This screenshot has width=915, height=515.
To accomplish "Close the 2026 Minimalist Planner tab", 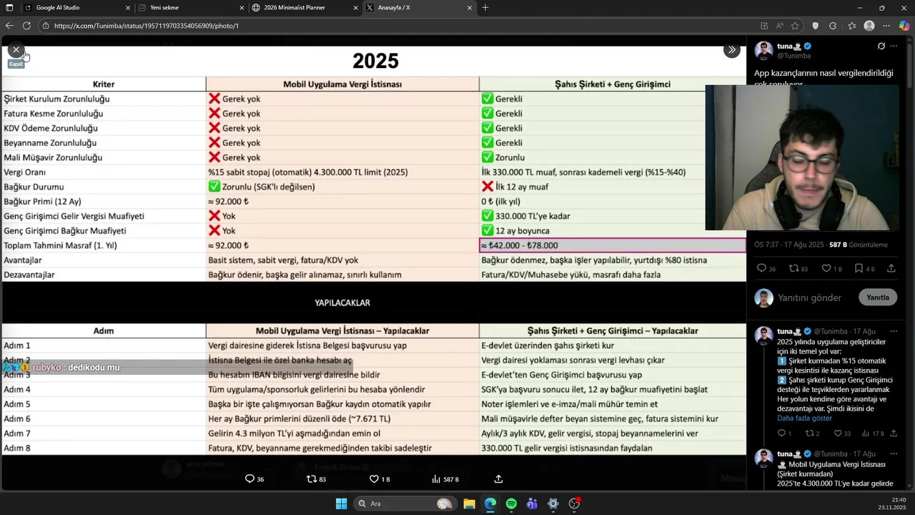I will [x=355, y=8].
